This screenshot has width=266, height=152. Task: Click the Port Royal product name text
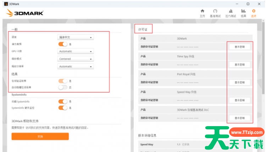186,74
